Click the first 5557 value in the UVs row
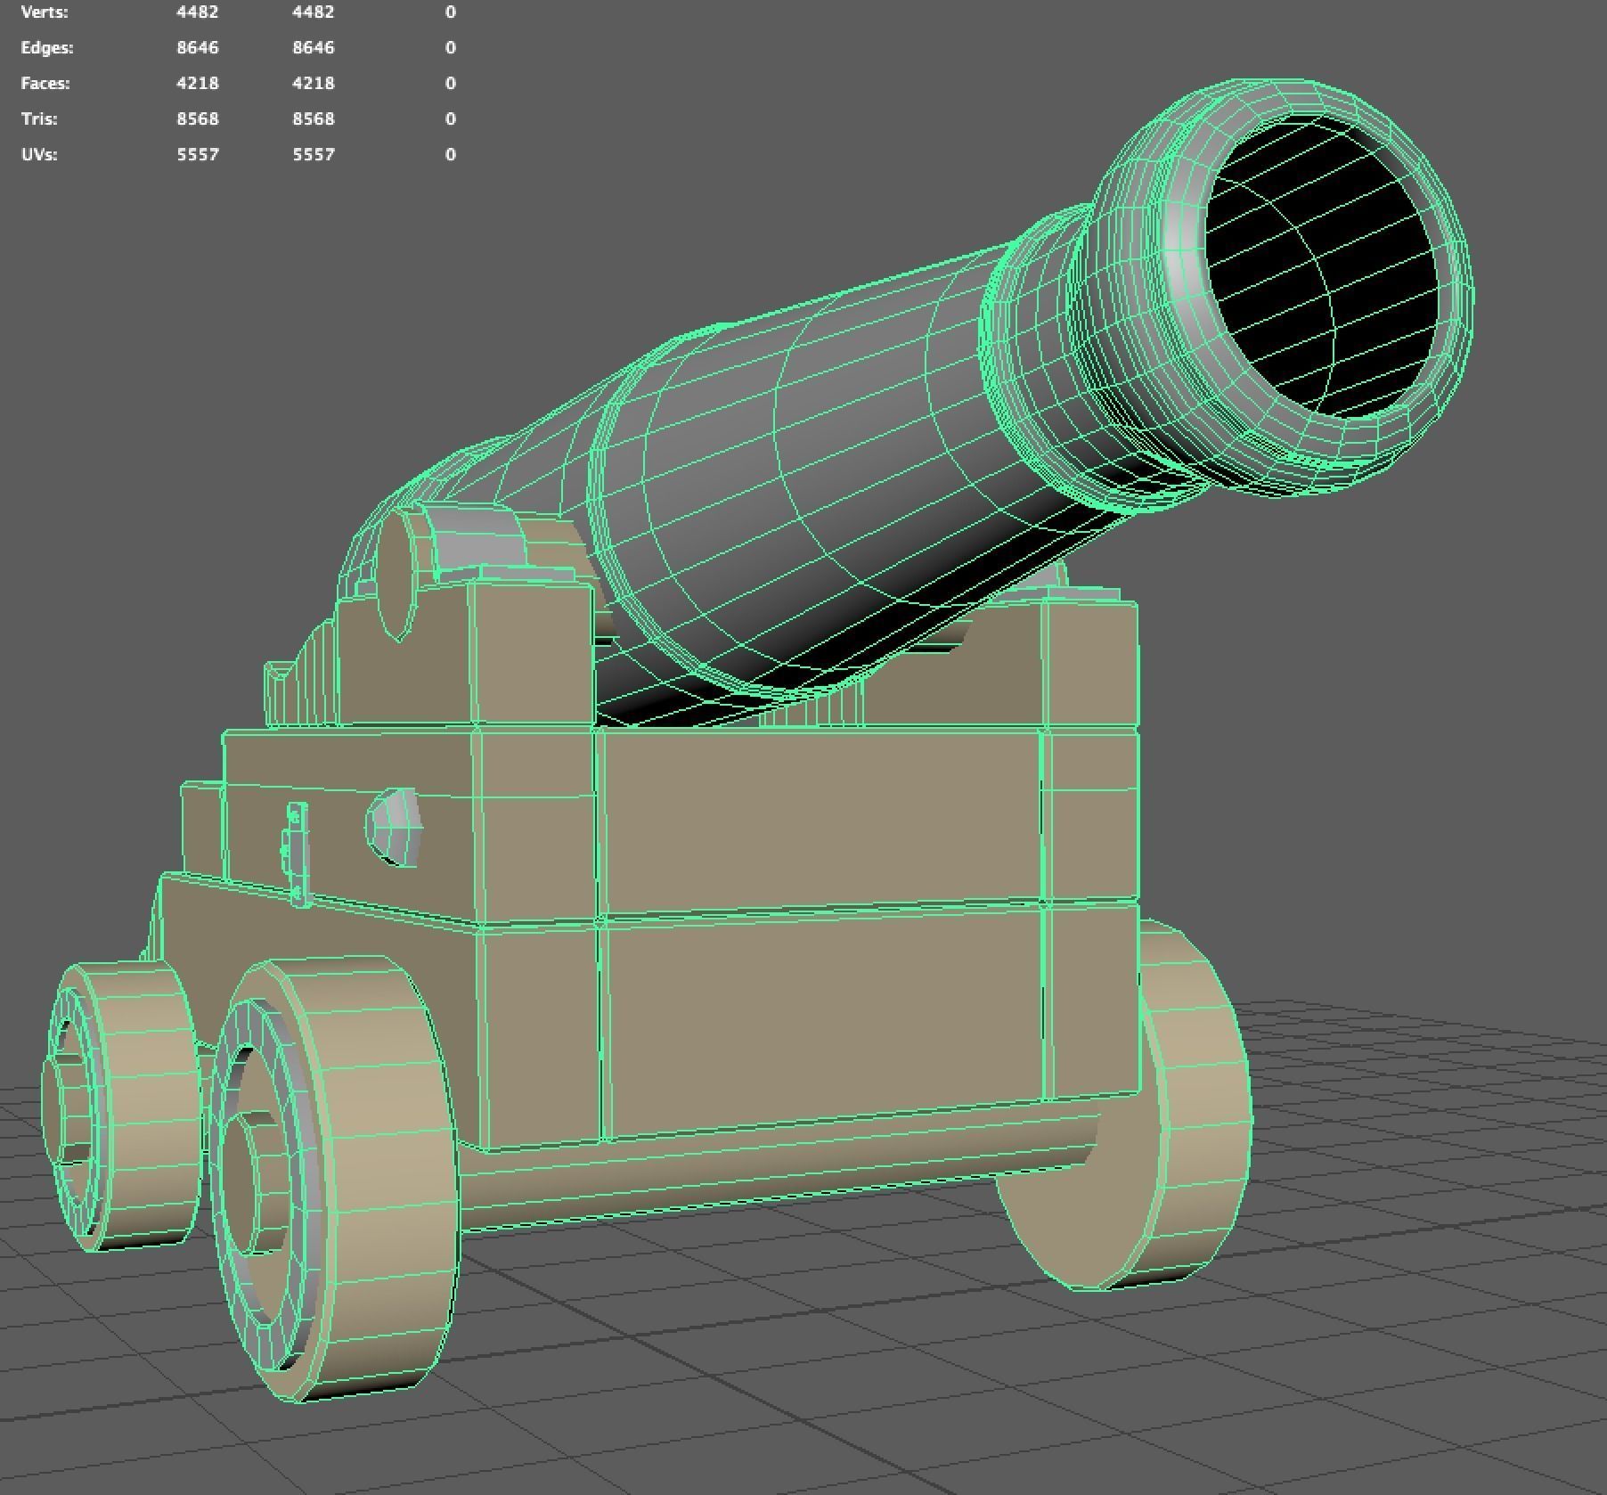Image resolution: width=1607 pixels, height=1495 pixels. click(x=198, y=155)
